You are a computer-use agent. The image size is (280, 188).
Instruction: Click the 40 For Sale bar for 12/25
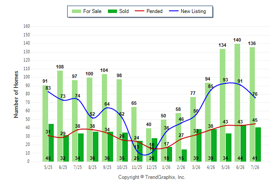(149, 145)
